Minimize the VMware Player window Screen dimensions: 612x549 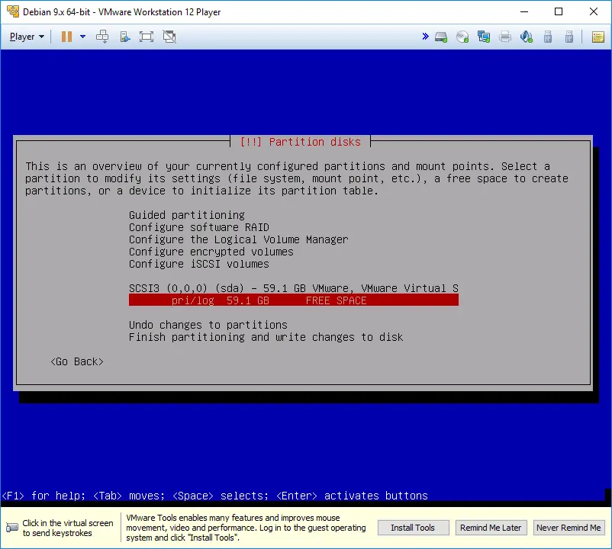coord(524,11)
